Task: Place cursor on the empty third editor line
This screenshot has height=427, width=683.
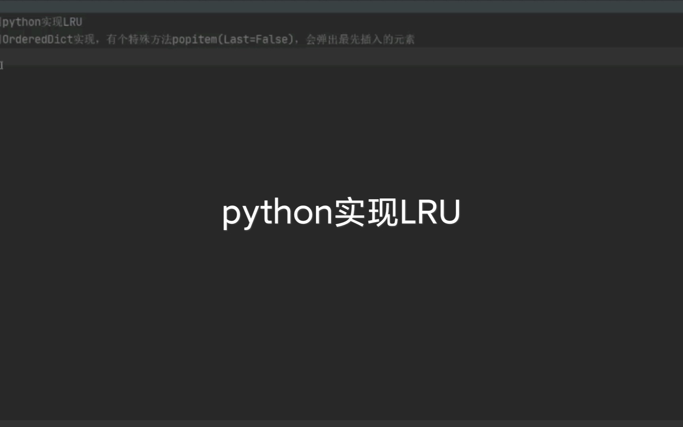Action: coord(341,57)
